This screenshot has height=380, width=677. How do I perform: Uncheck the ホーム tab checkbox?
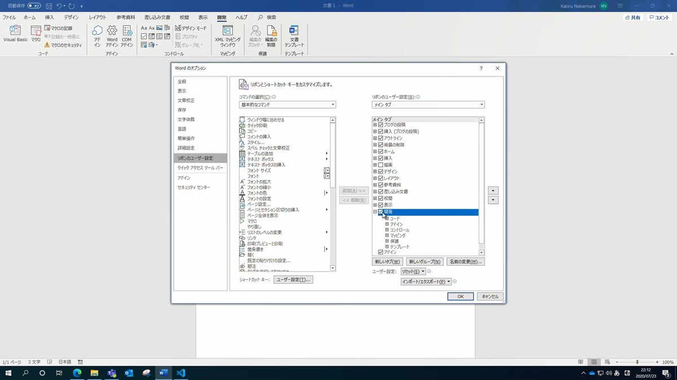381,151
